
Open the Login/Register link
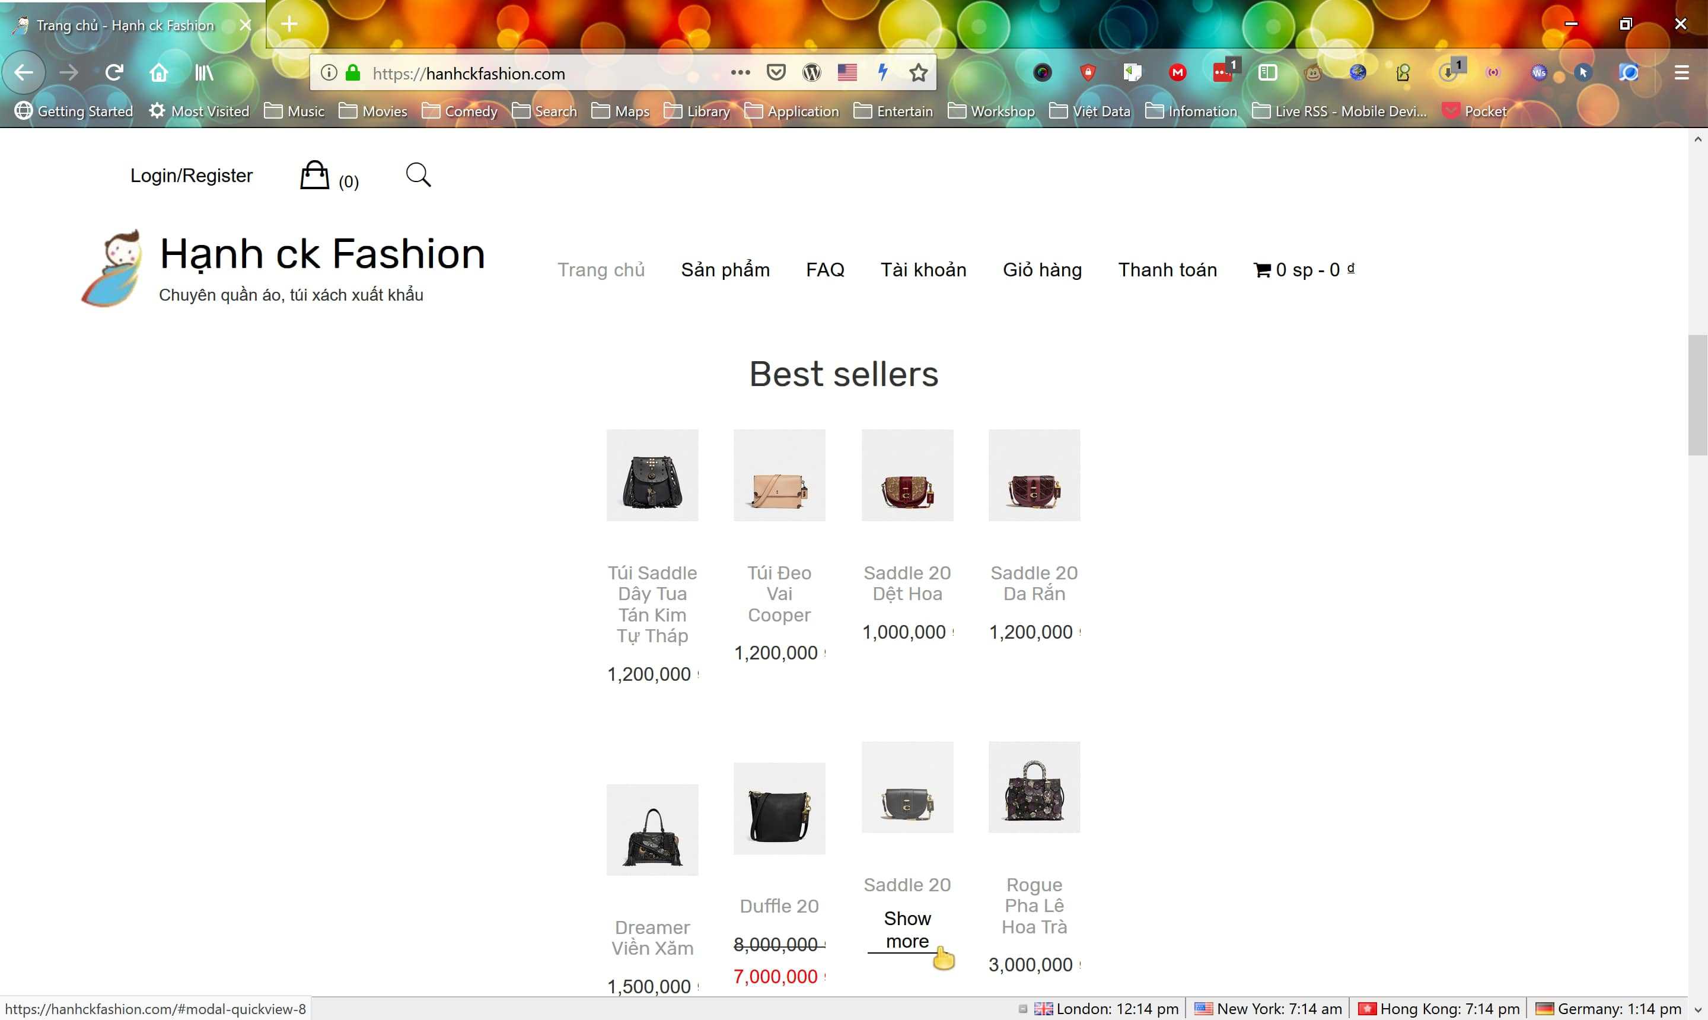[x=191, y=176]
